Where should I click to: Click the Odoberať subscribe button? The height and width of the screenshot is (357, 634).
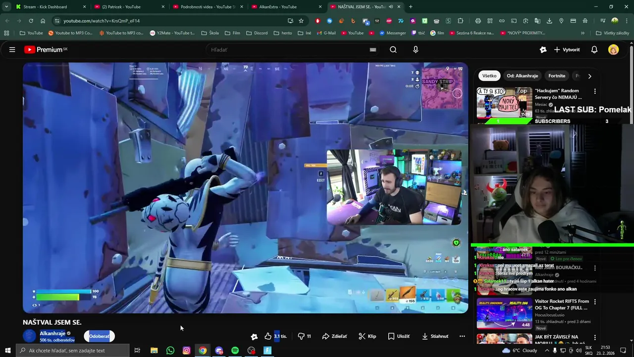point(99,336)
